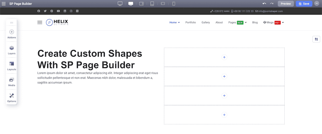
Task: Switch to portrait mobile device view
Action: [174, 4]
